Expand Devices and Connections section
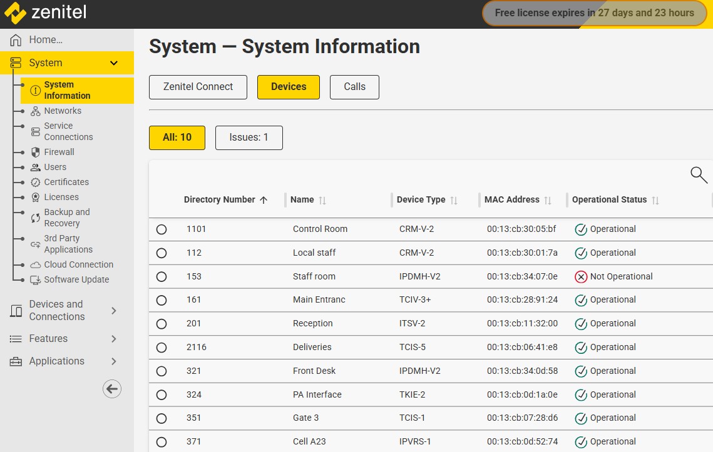 114,311
